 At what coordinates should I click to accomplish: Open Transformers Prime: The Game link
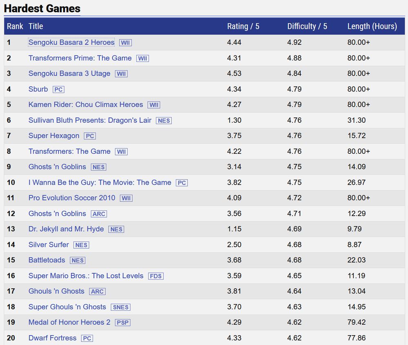(80, 58)
